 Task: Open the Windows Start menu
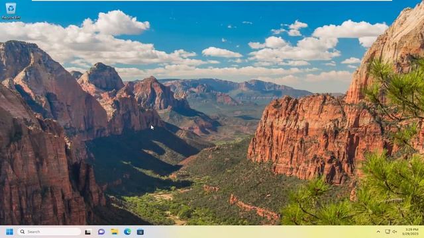pyautogui.click(x=9, y=232)
